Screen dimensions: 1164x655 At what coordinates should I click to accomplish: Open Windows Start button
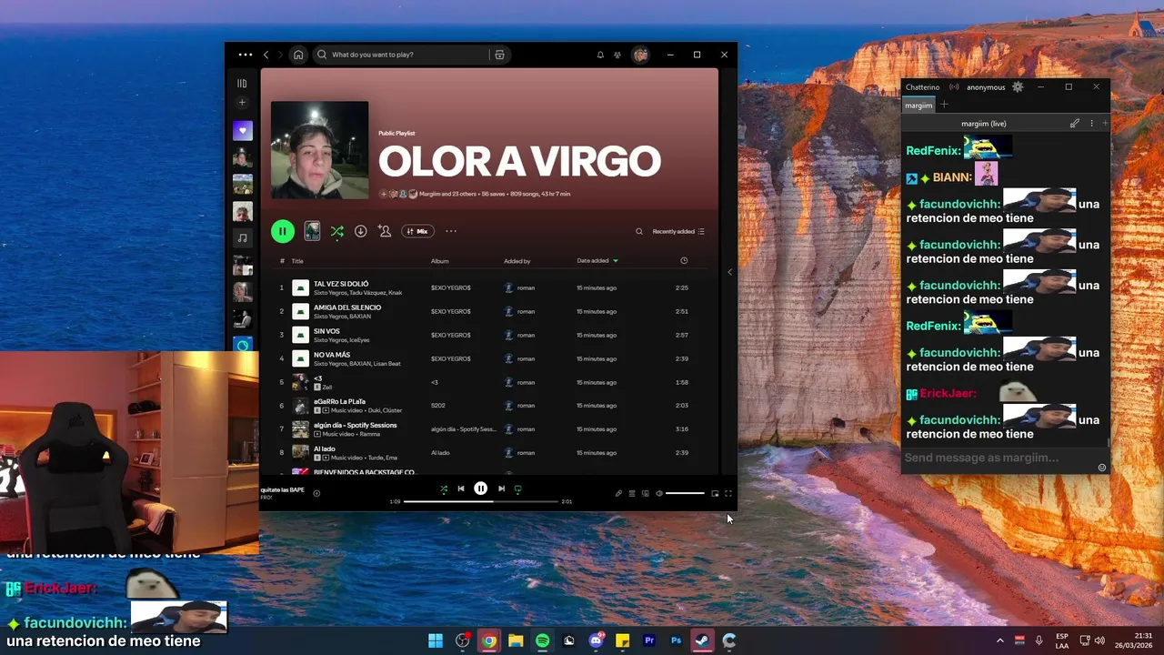tap(436, 640)
